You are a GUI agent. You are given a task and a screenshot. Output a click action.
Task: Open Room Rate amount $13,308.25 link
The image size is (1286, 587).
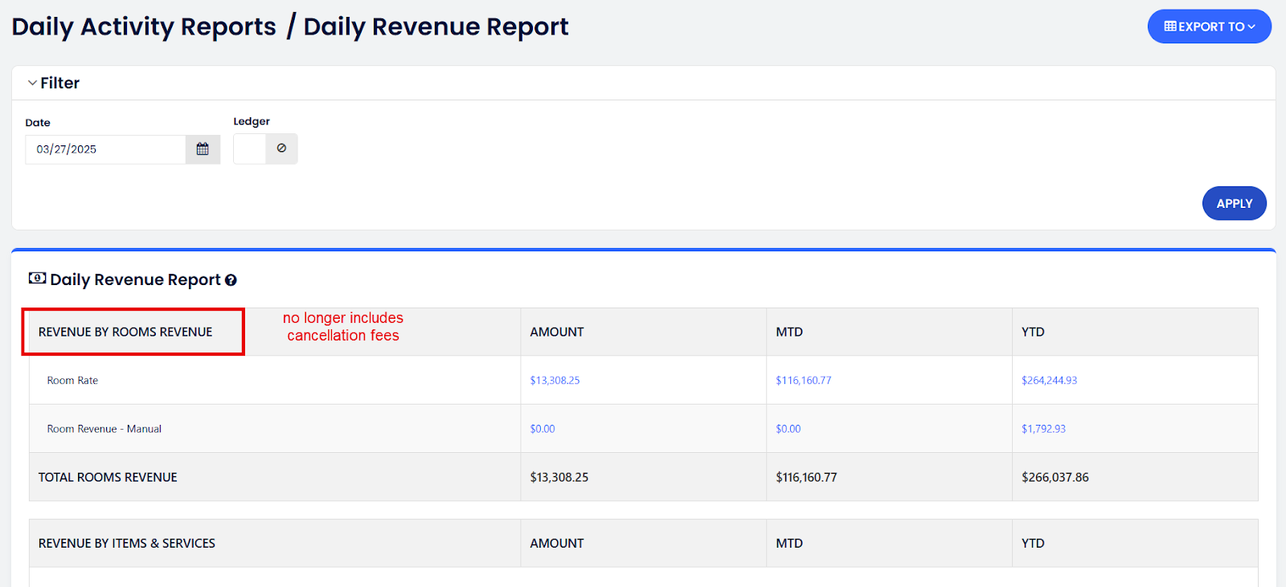555,381
